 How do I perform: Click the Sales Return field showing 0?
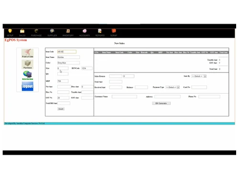129,76
